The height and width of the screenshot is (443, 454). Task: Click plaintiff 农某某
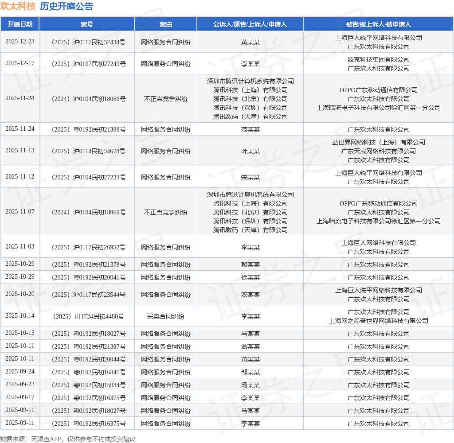point(250,295)
